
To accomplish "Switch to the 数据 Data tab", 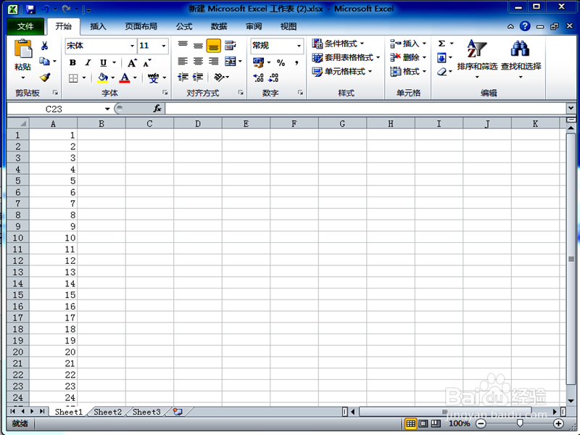I will point(219,27).
